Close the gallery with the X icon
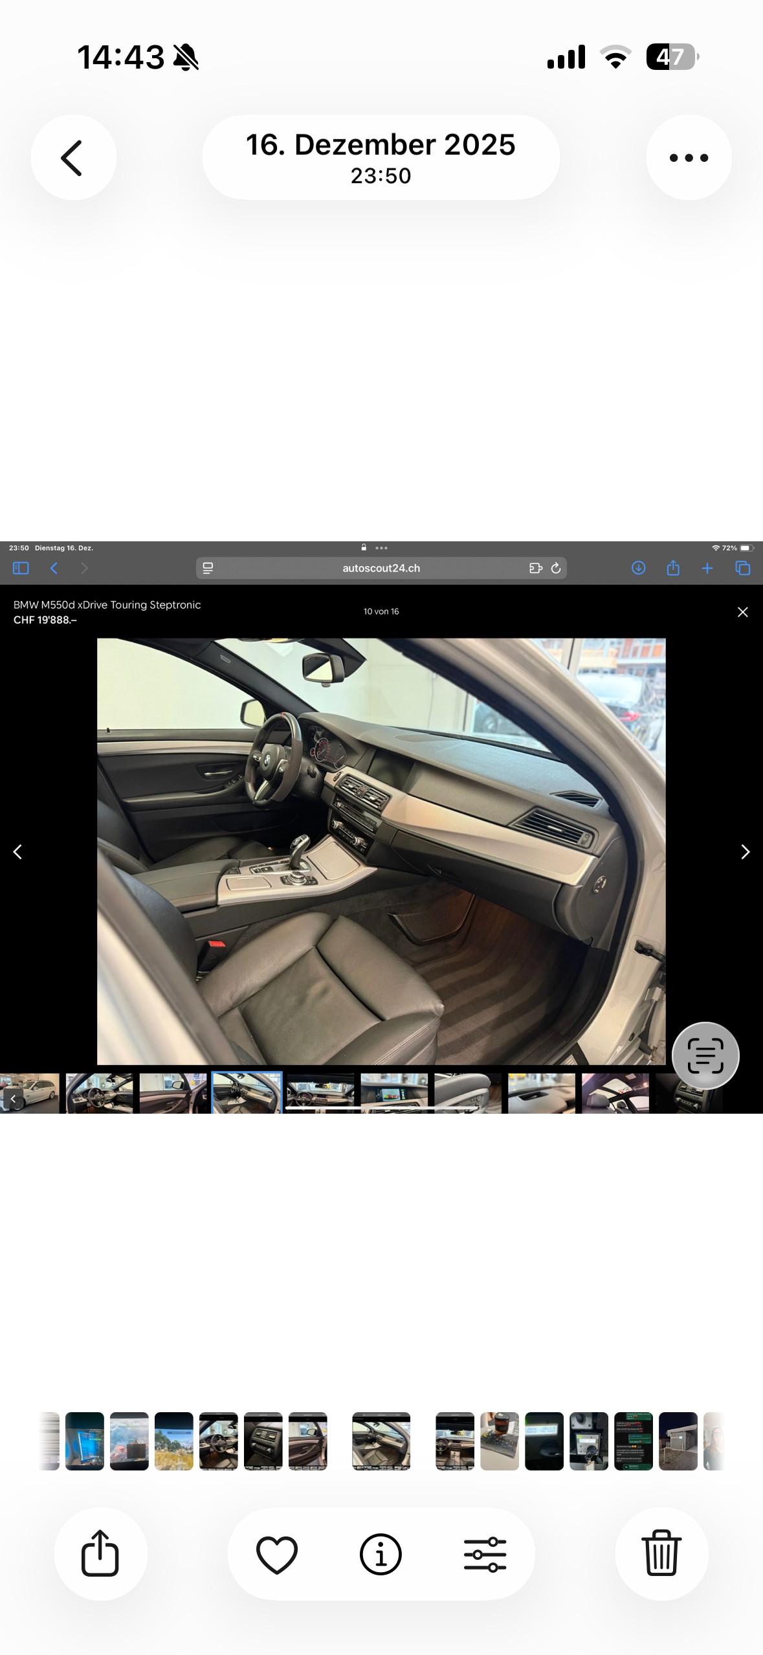Viewport: 763px width, 1655px height. pyautogui.click(x=743, y=612)
